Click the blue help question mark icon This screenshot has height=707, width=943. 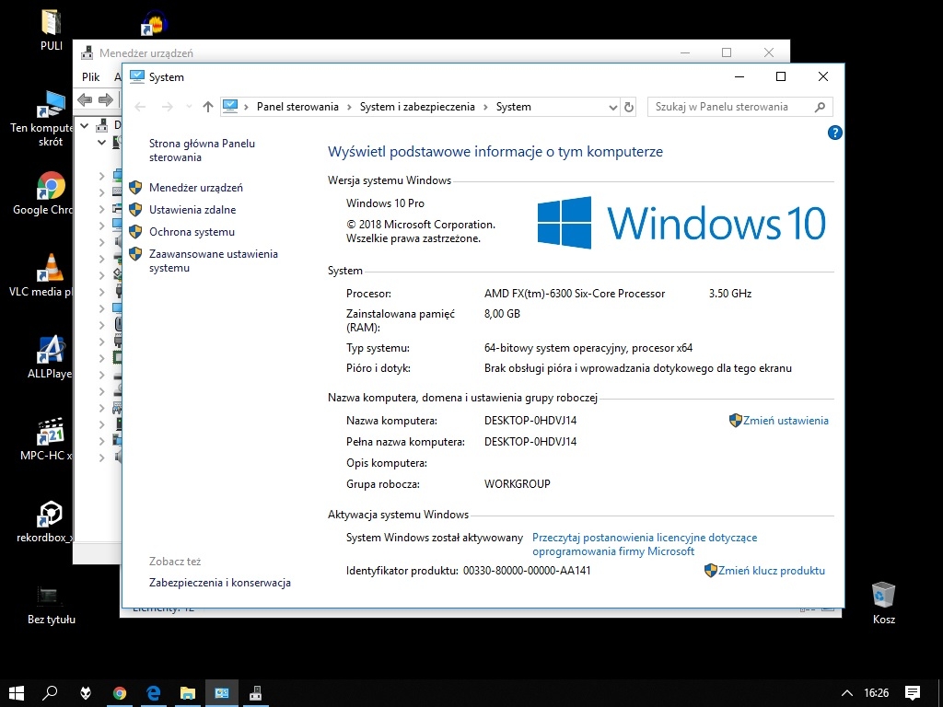(x=834, y=133)
